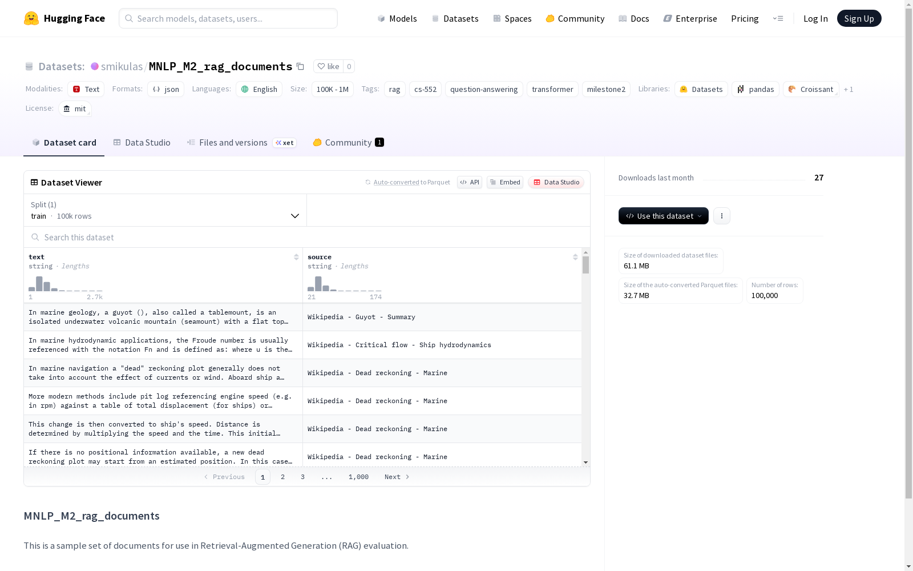Open Spaces in the top navigation
Image resolution: width=913 pixels, height=571 pixels.
pos(512,18)
